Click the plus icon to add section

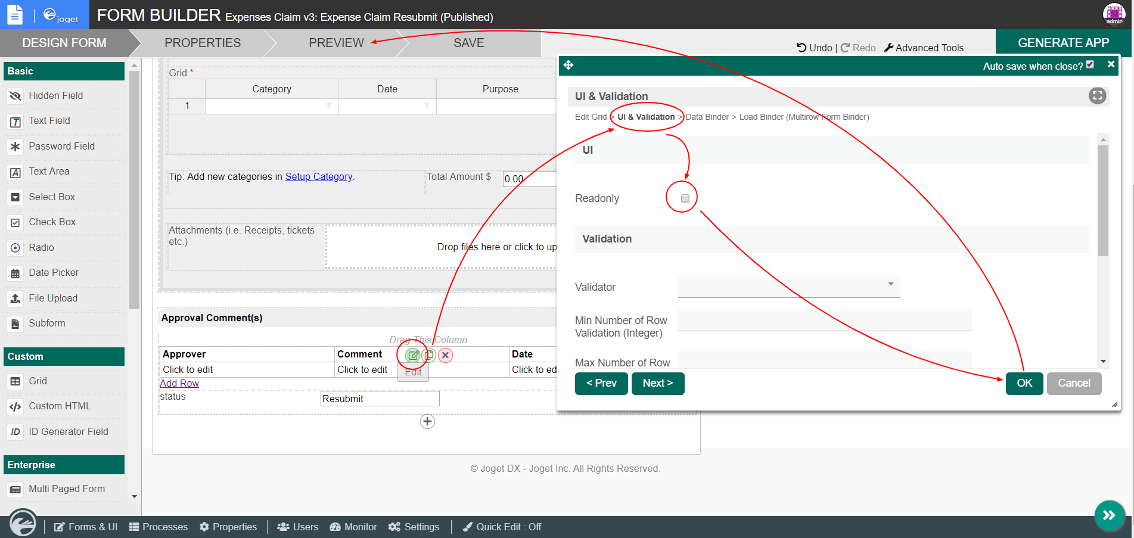point(427,422)
